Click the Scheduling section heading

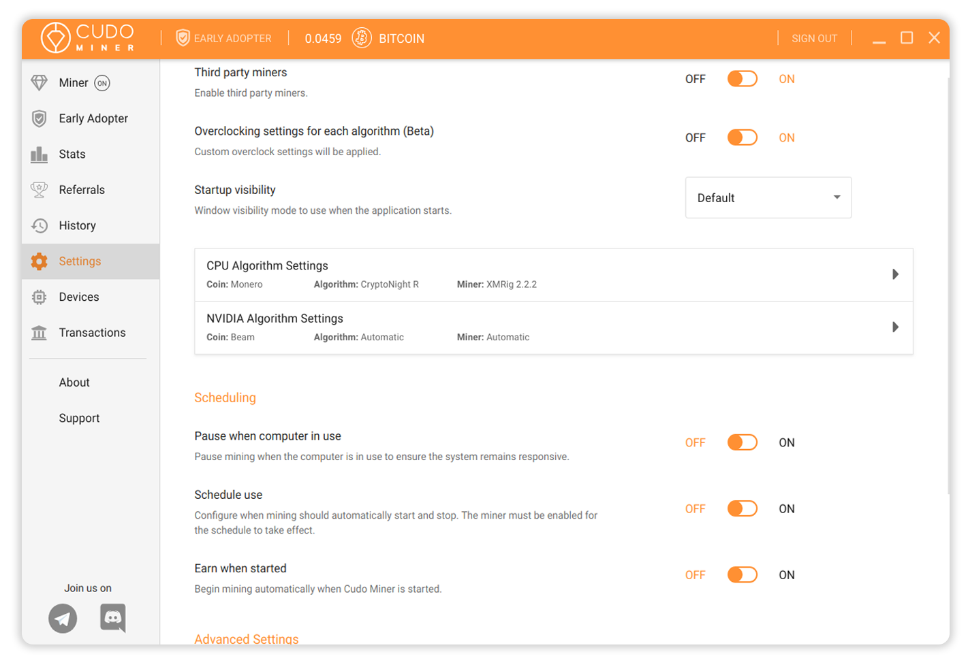(x=225, y=398)
